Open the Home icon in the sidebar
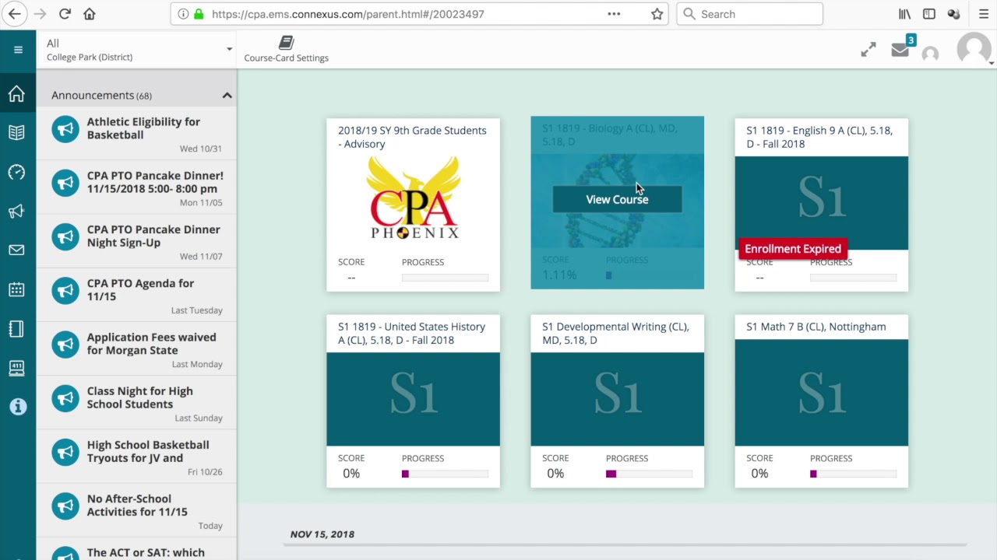This screenshot has height=560, width=997. [16, 94]
